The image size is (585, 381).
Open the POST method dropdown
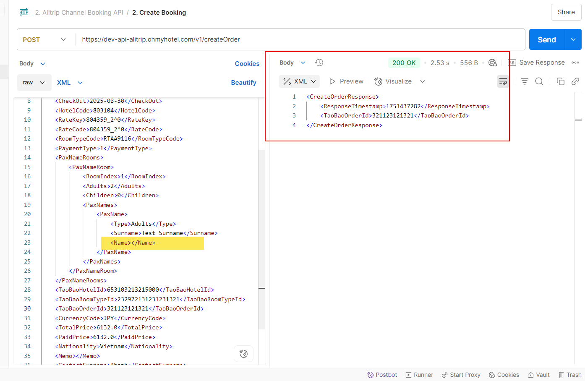44,39
